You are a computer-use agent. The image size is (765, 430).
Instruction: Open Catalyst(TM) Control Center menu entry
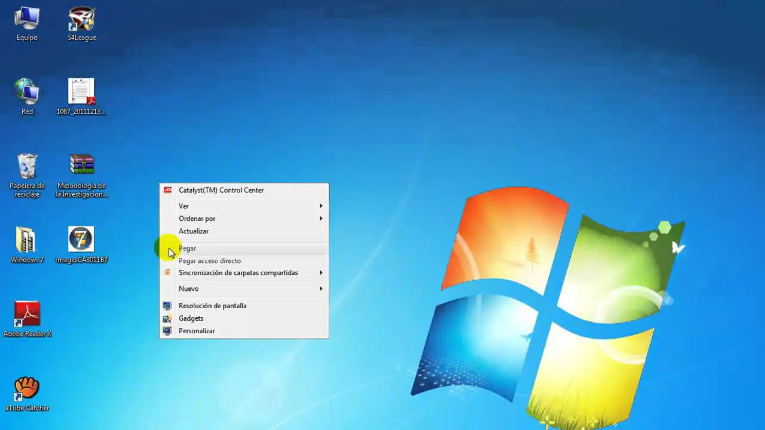[x=244, y=190]
